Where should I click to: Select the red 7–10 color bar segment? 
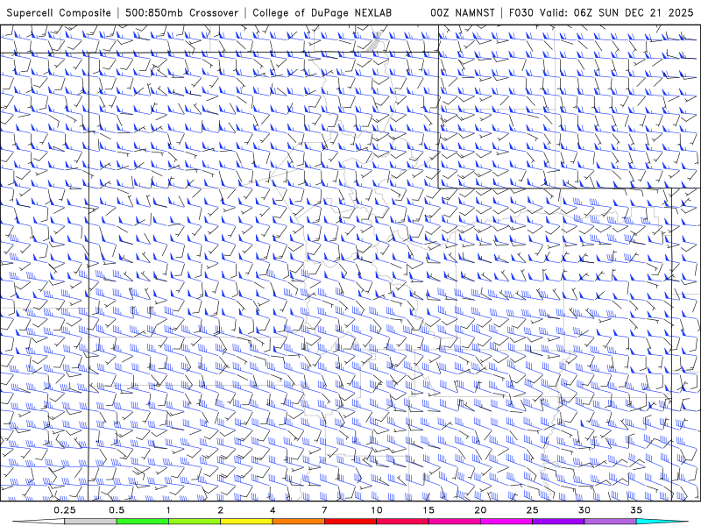[350, 522]
